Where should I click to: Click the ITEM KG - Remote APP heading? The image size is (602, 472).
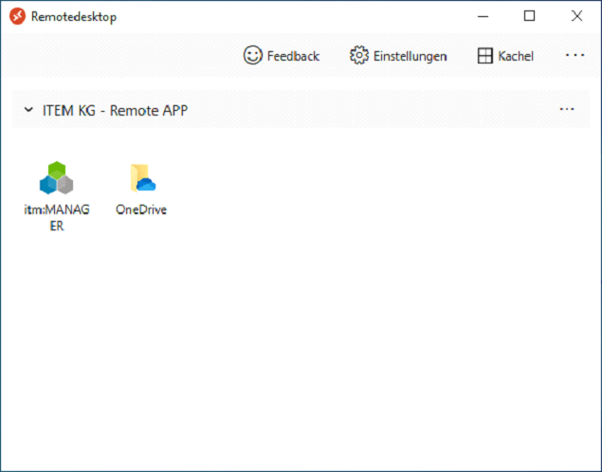(115, 111)
